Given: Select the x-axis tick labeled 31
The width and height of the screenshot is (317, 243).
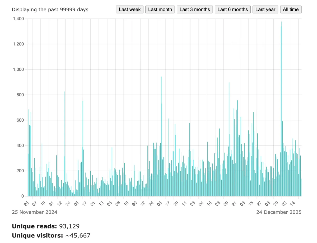Looking at the screenshot, I should (51, 204).
